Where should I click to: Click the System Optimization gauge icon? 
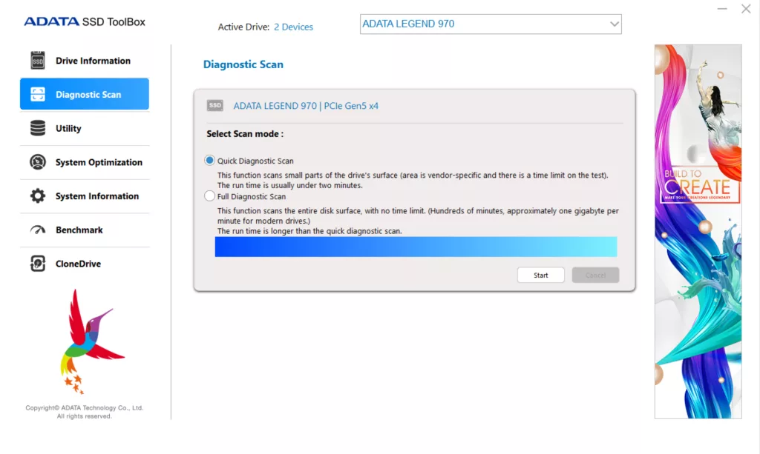(38, 162)
